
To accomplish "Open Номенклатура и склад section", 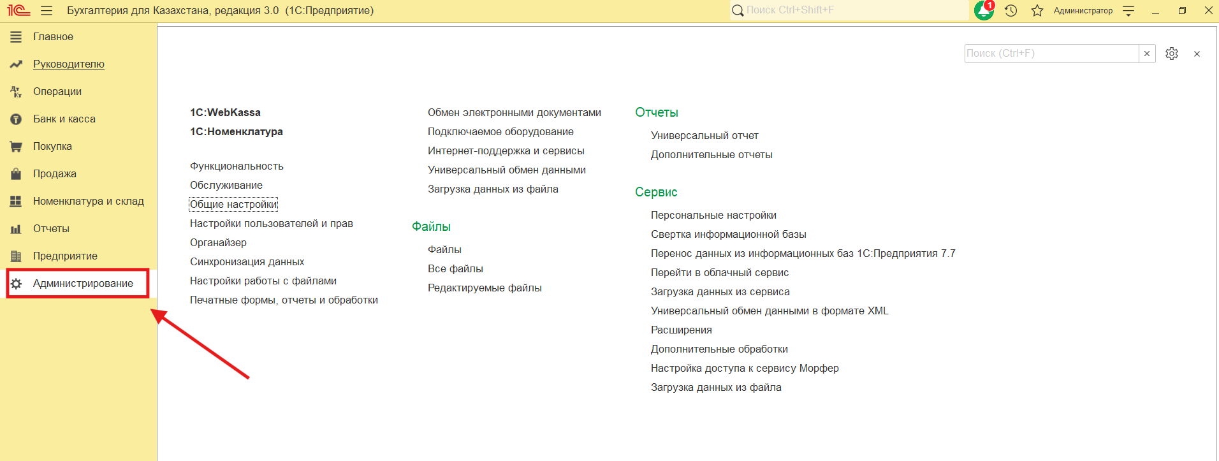I will pos(89,201).
